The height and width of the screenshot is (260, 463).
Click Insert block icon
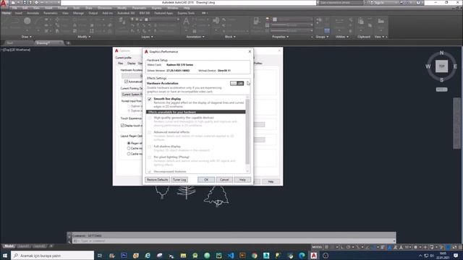click(216, 21)
